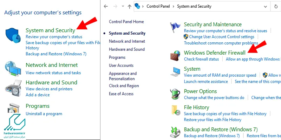Click the Forward navigation arrow
The width and height of the screenshot is (281, 140).
[x=116, y=6]
